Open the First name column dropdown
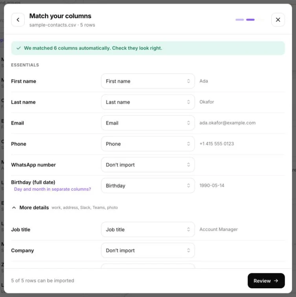The width and height of the screenshot is (296, 297). [x=148, y=81]
